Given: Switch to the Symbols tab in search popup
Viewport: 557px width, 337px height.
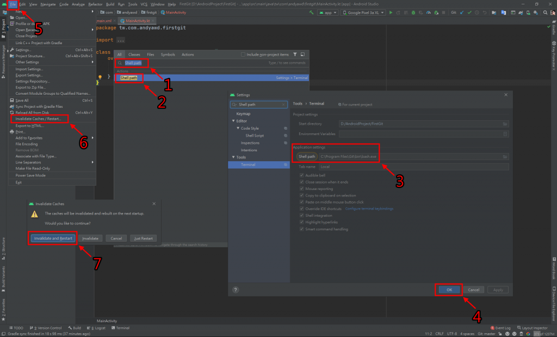Looking at the screenshot, I should (168, 54).
